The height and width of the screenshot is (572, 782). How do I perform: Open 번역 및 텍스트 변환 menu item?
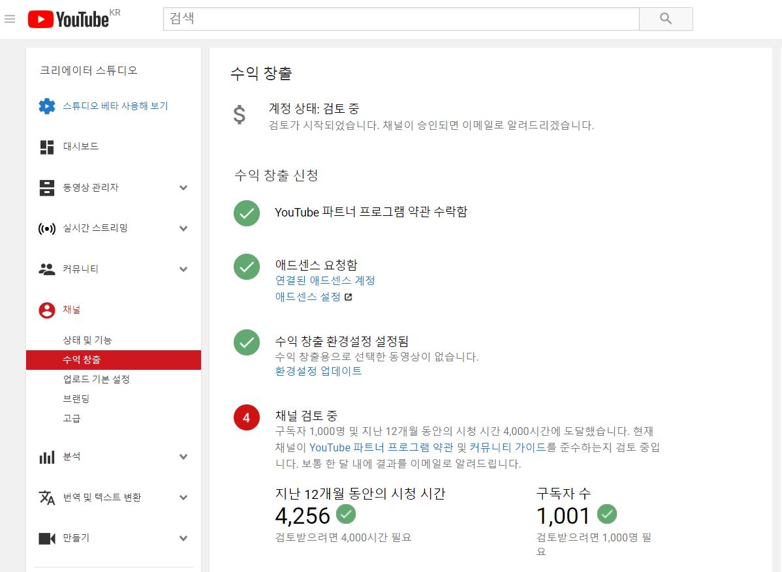(x=102, y=497)
